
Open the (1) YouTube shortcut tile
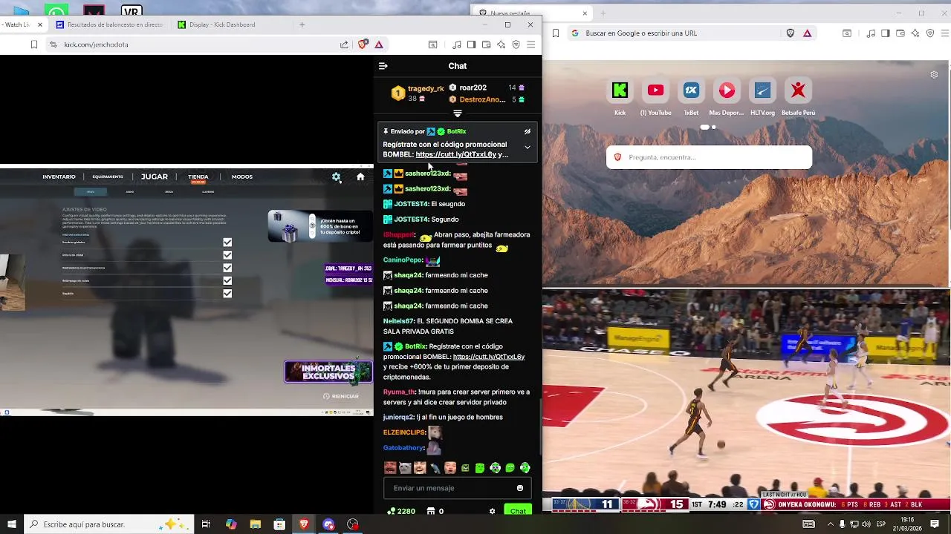(x=655, y=96)
